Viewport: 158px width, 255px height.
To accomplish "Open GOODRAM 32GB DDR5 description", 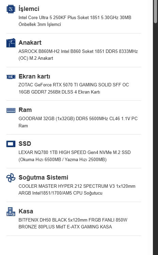I will point(78,122).
